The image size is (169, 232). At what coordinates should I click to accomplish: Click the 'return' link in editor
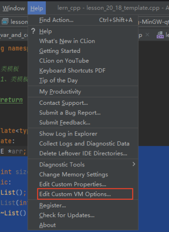tap(11, 100)
